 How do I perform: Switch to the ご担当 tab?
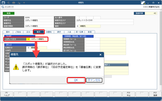18,32
